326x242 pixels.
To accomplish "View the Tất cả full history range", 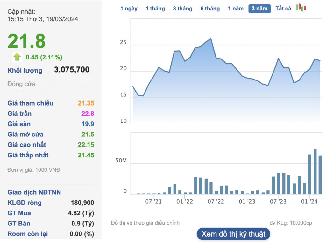I will pos(283,9).
